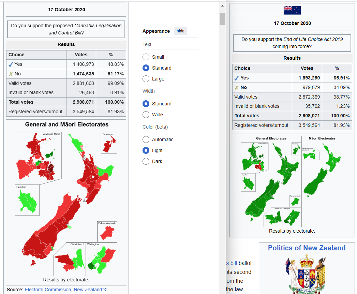Click the vertical scrollbar thumb
The image size is (357, 294).
point(222,19)
